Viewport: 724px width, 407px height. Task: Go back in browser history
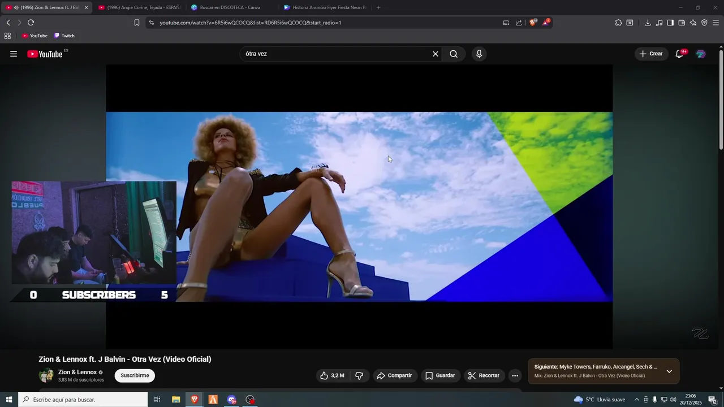(8, 23)
